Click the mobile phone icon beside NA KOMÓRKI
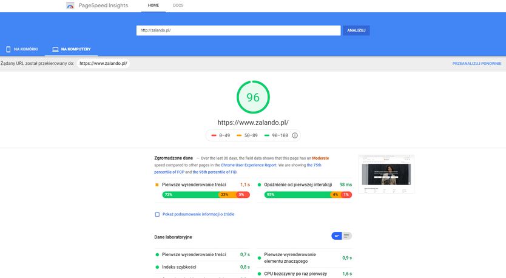This screenshot has width=506, height=278. tap(8, 49)
